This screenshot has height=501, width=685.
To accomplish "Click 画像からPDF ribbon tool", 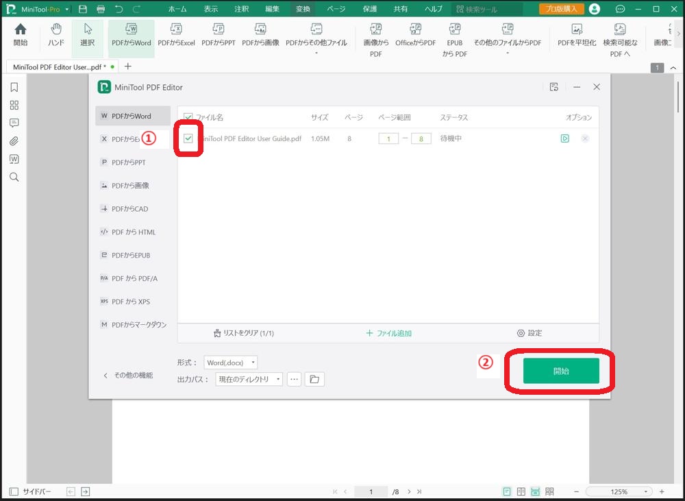I will point(375,40).
